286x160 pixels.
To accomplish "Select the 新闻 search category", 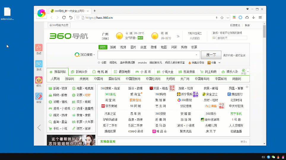I will click(113, 47).
